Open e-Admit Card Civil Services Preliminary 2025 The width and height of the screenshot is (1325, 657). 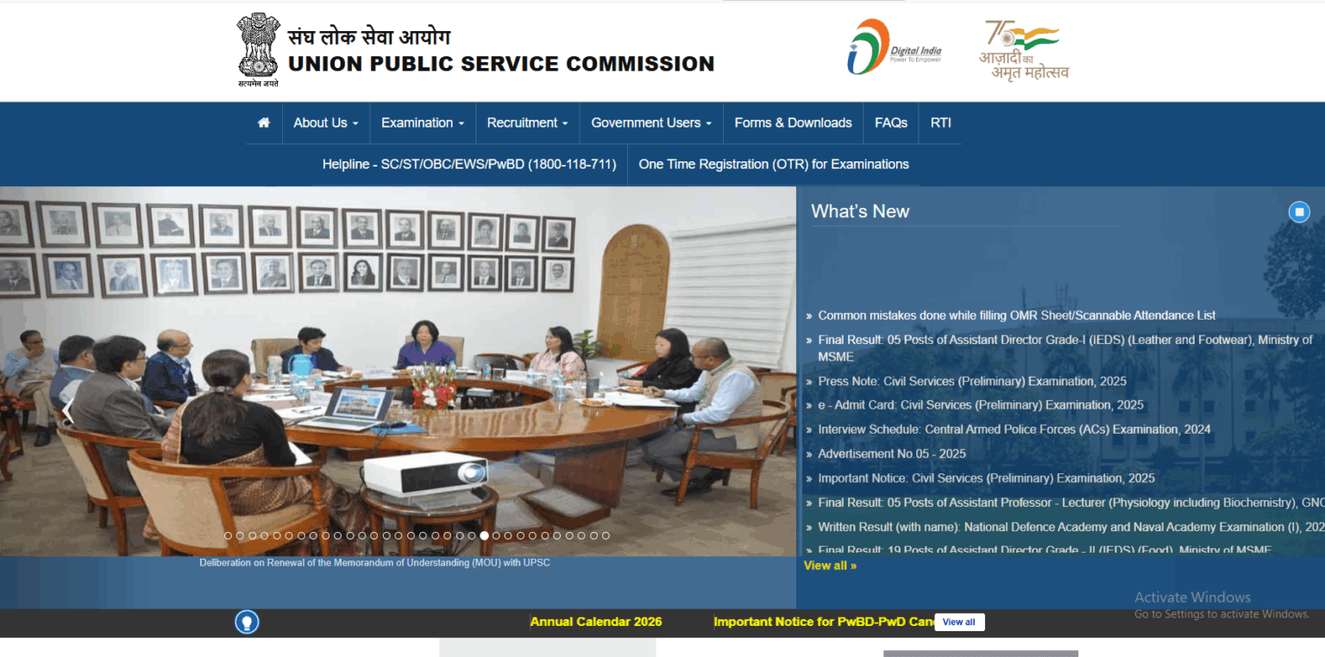[981, 405]
